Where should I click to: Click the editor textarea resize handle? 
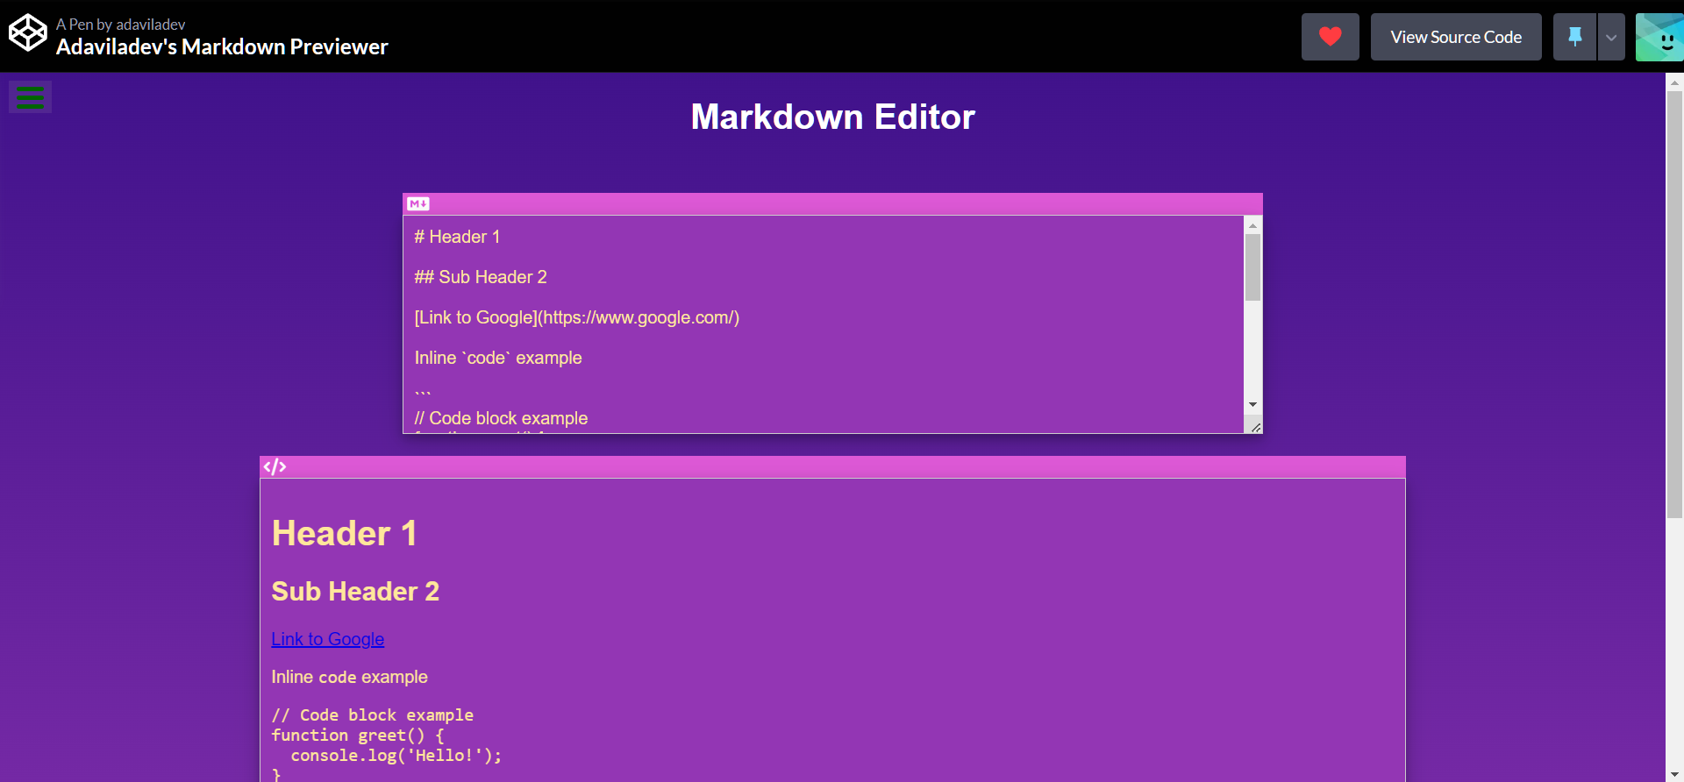click(x=1255, y=427)
